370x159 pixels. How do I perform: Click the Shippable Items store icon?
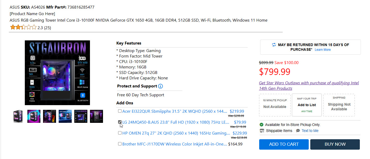point(262,131)
